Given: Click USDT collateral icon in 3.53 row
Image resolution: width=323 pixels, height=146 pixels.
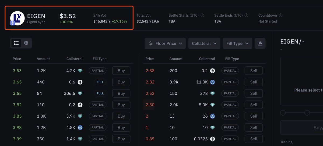Looking at the screenshot, I should pyautogui.click(x=80, y=71).
